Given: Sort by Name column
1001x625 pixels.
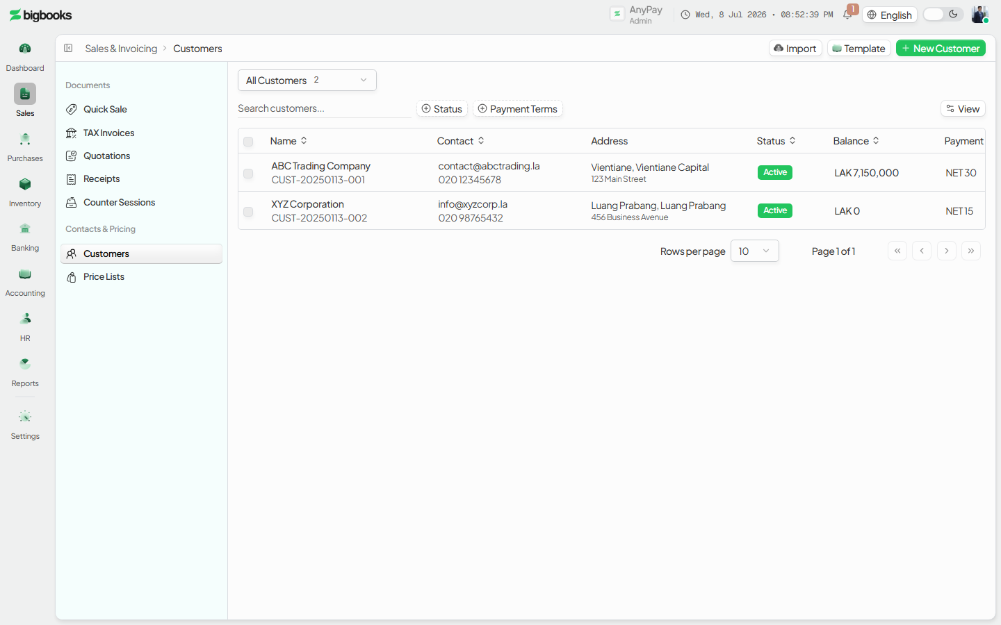Looking at the screenshot, I should 288,141.
